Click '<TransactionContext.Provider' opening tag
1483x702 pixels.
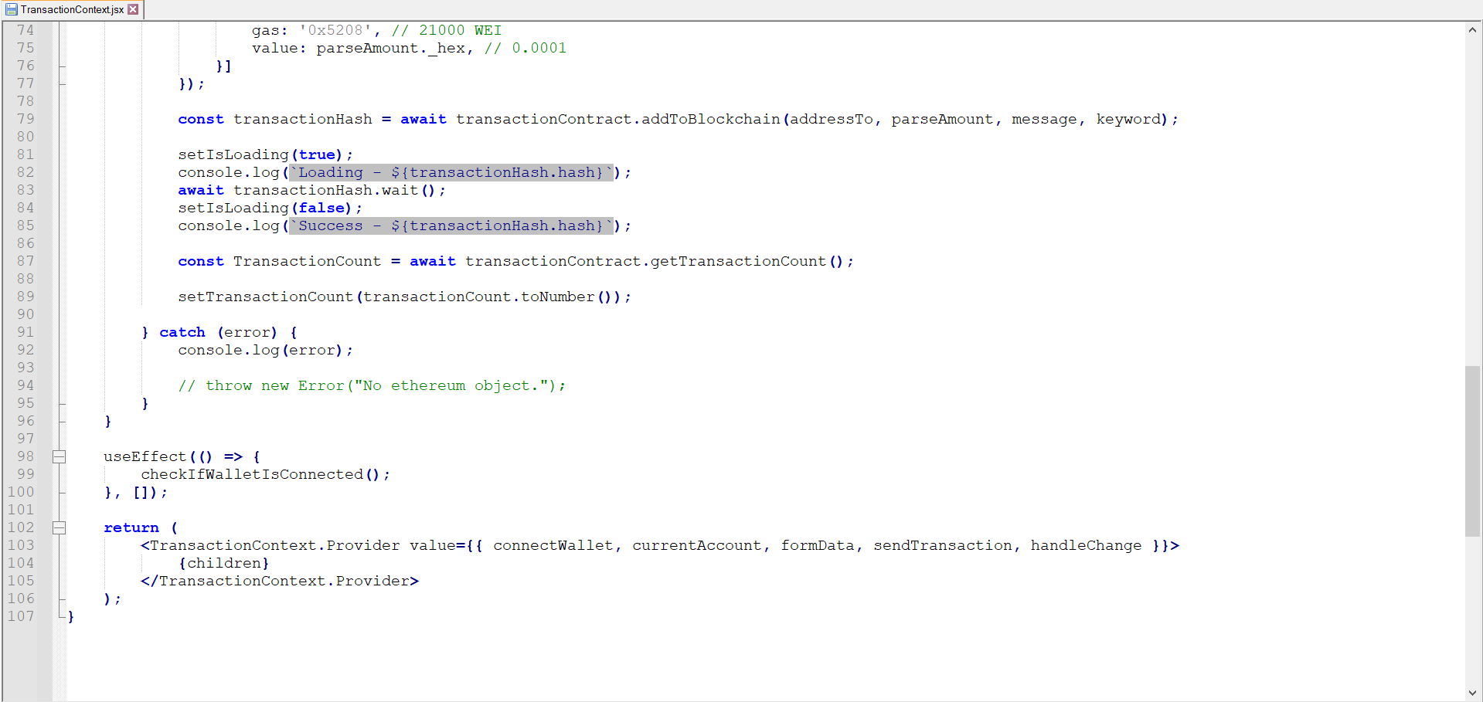click(x=270, y=545)
